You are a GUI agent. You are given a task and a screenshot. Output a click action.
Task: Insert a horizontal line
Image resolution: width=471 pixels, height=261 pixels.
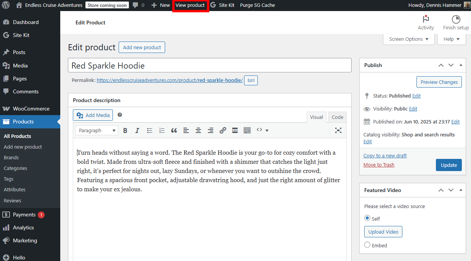235,130
